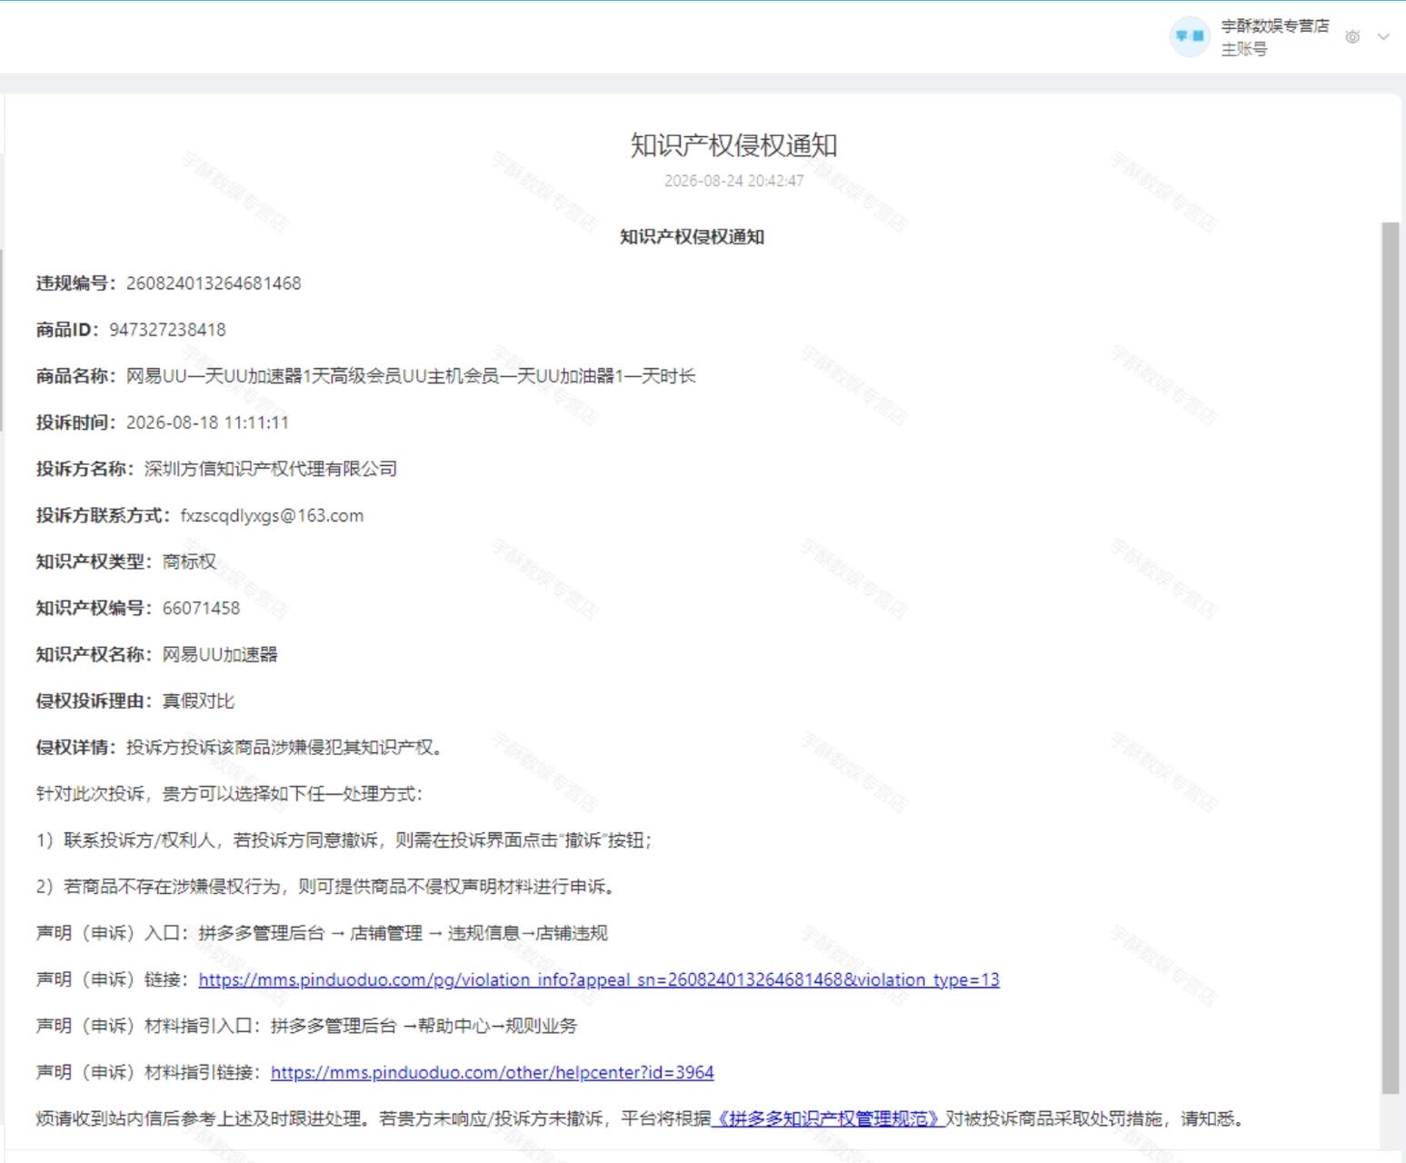Image resolution: width=1406 pixels, height=1163 pixels.
Task: Click option 1 about contacting the complainant
Action: coord(344,840)
